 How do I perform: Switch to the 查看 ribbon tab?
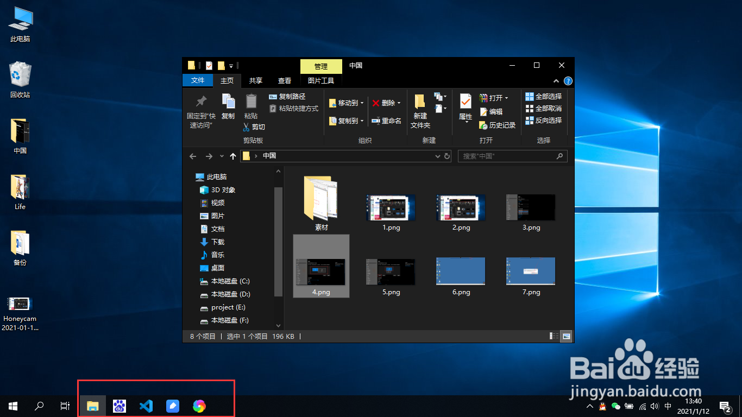[284, 80]
